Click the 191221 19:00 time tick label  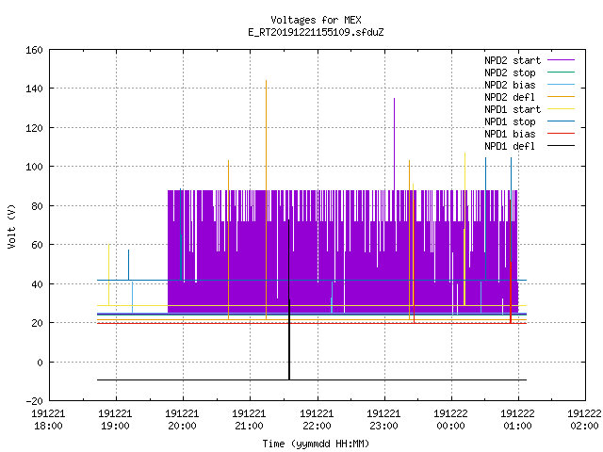[x=115, y=420]
